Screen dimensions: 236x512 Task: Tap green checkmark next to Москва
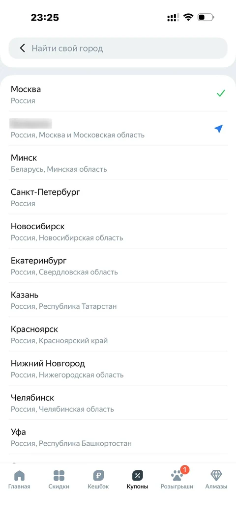[x=221, y=94]
